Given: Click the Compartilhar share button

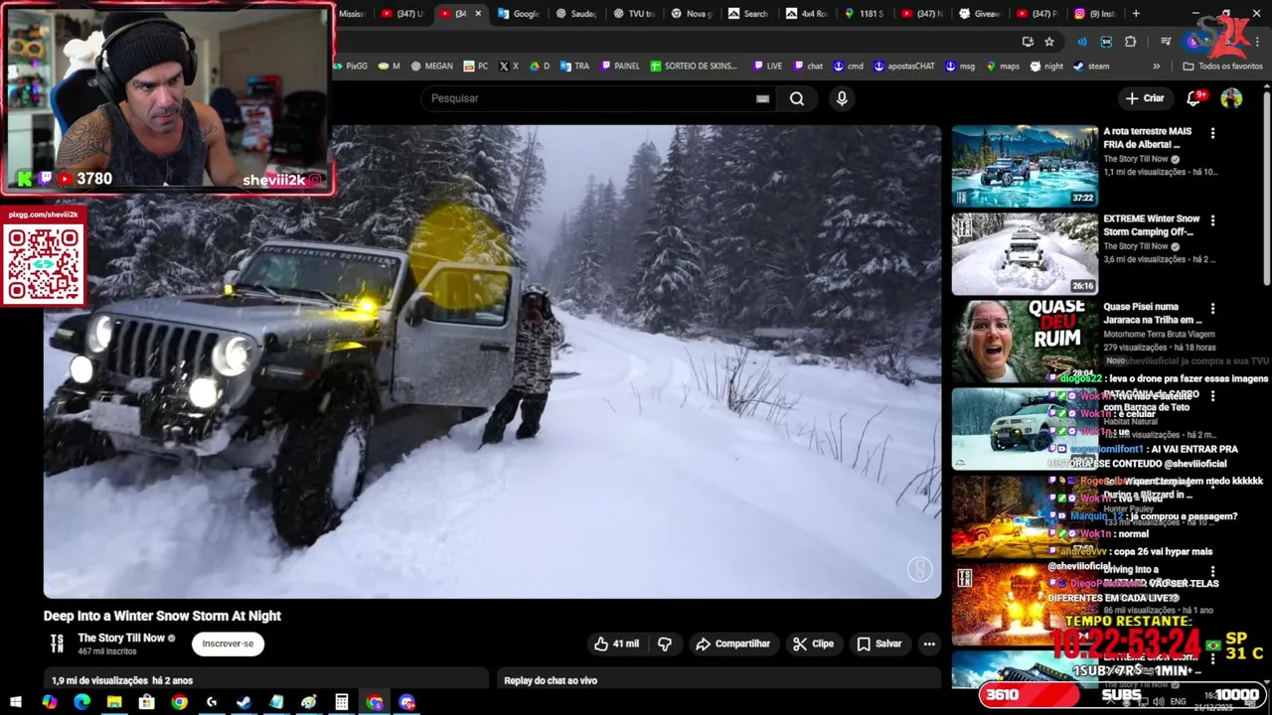Looking at the screenshot, I should (733, 643).
